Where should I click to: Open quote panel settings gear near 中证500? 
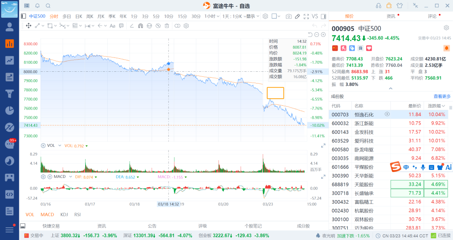point(446,28)
